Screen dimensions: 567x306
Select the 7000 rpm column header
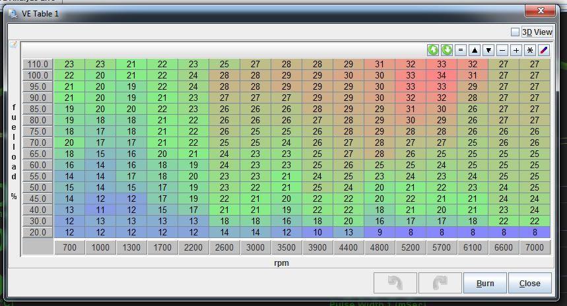pos(535,247)
